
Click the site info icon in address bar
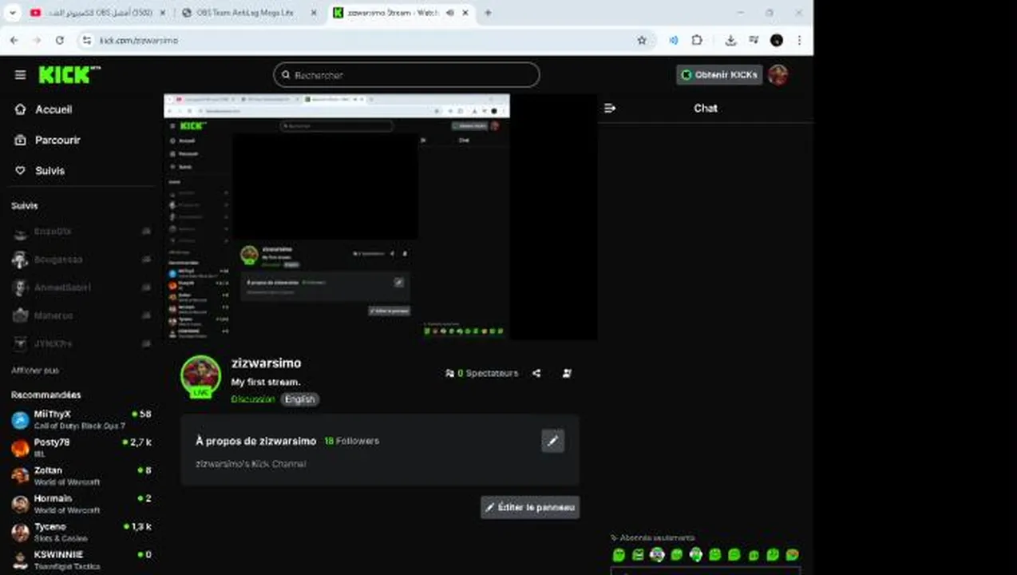coord(87,40)
